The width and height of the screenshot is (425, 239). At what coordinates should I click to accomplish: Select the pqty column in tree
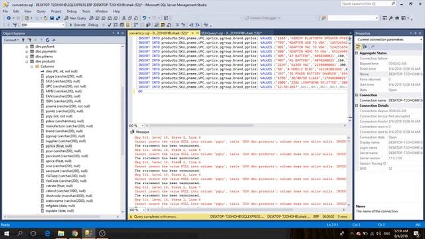(56, 116)
